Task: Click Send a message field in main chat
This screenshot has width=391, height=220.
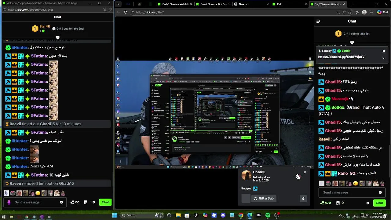Action: 351,193
